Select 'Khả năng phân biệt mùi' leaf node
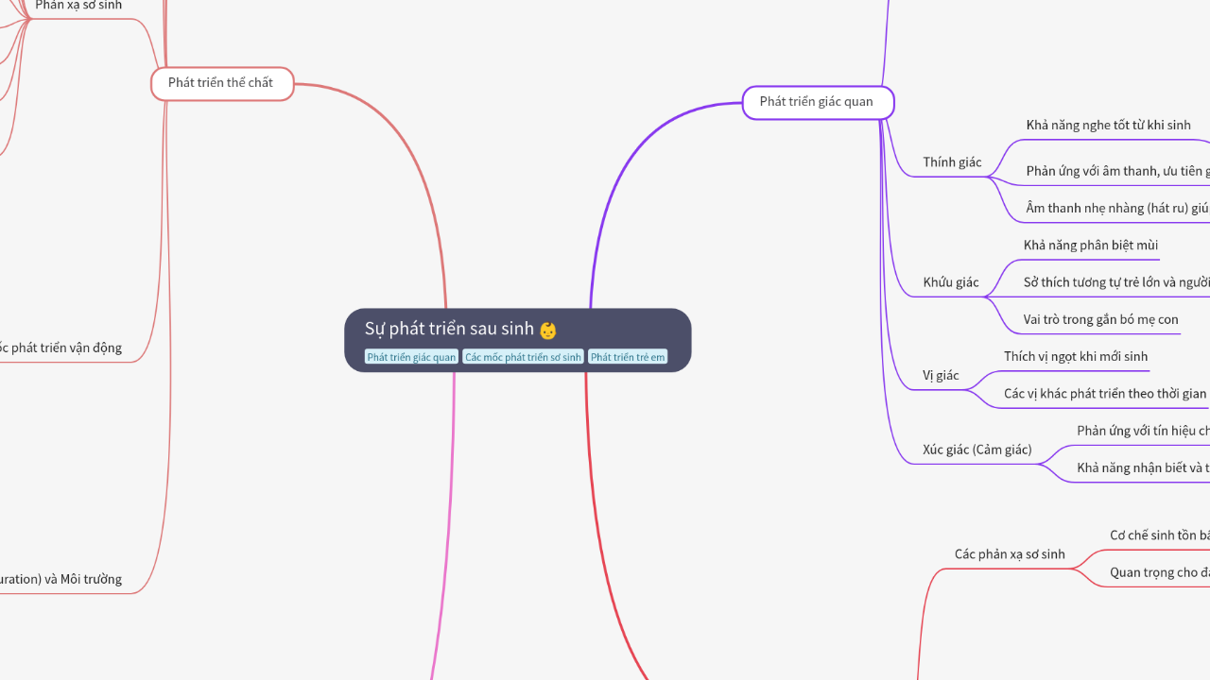The width and height of the screenshot is (1210, 680). coord(1090,246)
